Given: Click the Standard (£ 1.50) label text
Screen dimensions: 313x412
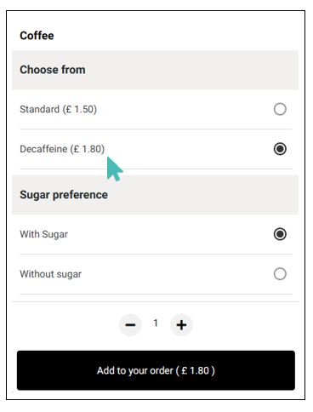Looking at the screenshot, I should 59,109.
